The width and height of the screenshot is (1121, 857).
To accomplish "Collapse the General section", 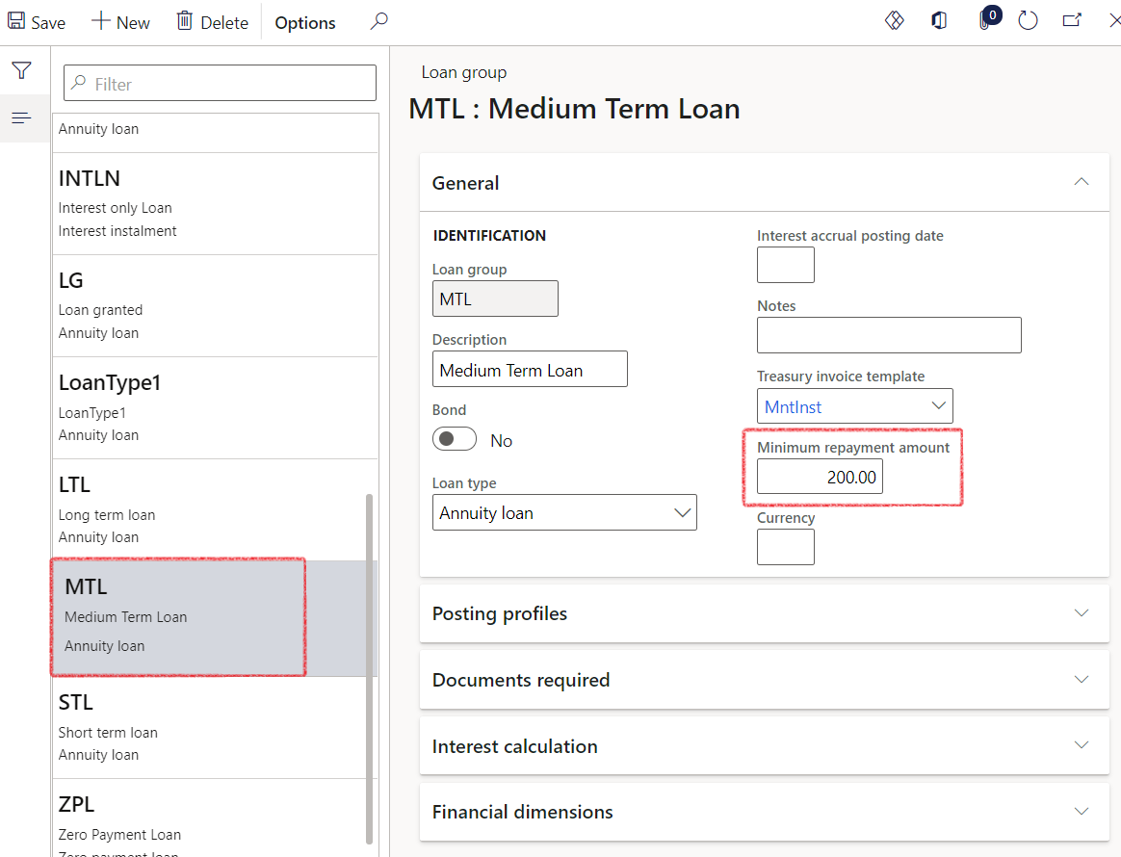I will 1081,181.
